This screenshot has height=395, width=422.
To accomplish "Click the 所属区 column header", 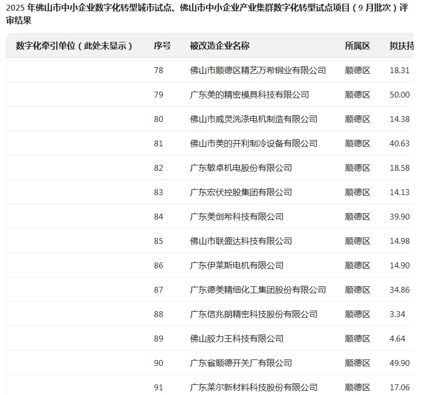I will (x=357, y=46).
